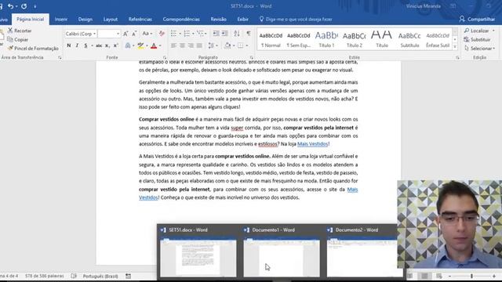This screenshot has width=502, height=282.
Task: Switch to web layout view in status bar
Action: 439,276
